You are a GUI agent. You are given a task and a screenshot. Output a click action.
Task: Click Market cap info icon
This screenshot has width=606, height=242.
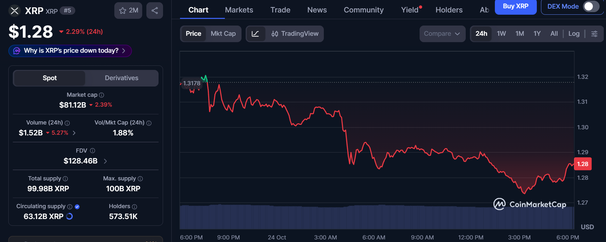102,95
